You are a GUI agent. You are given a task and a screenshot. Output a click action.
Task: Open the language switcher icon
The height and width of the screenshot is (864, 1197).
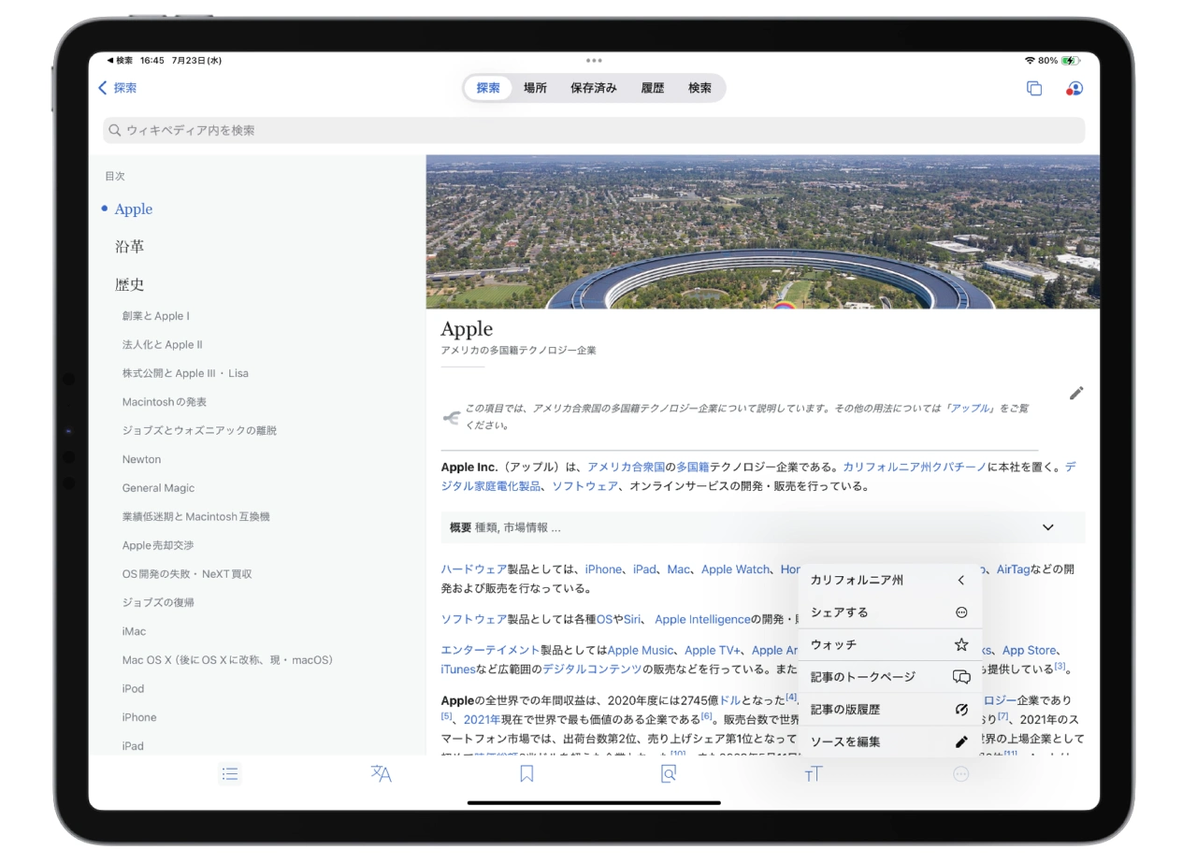[x=379, y=773]
